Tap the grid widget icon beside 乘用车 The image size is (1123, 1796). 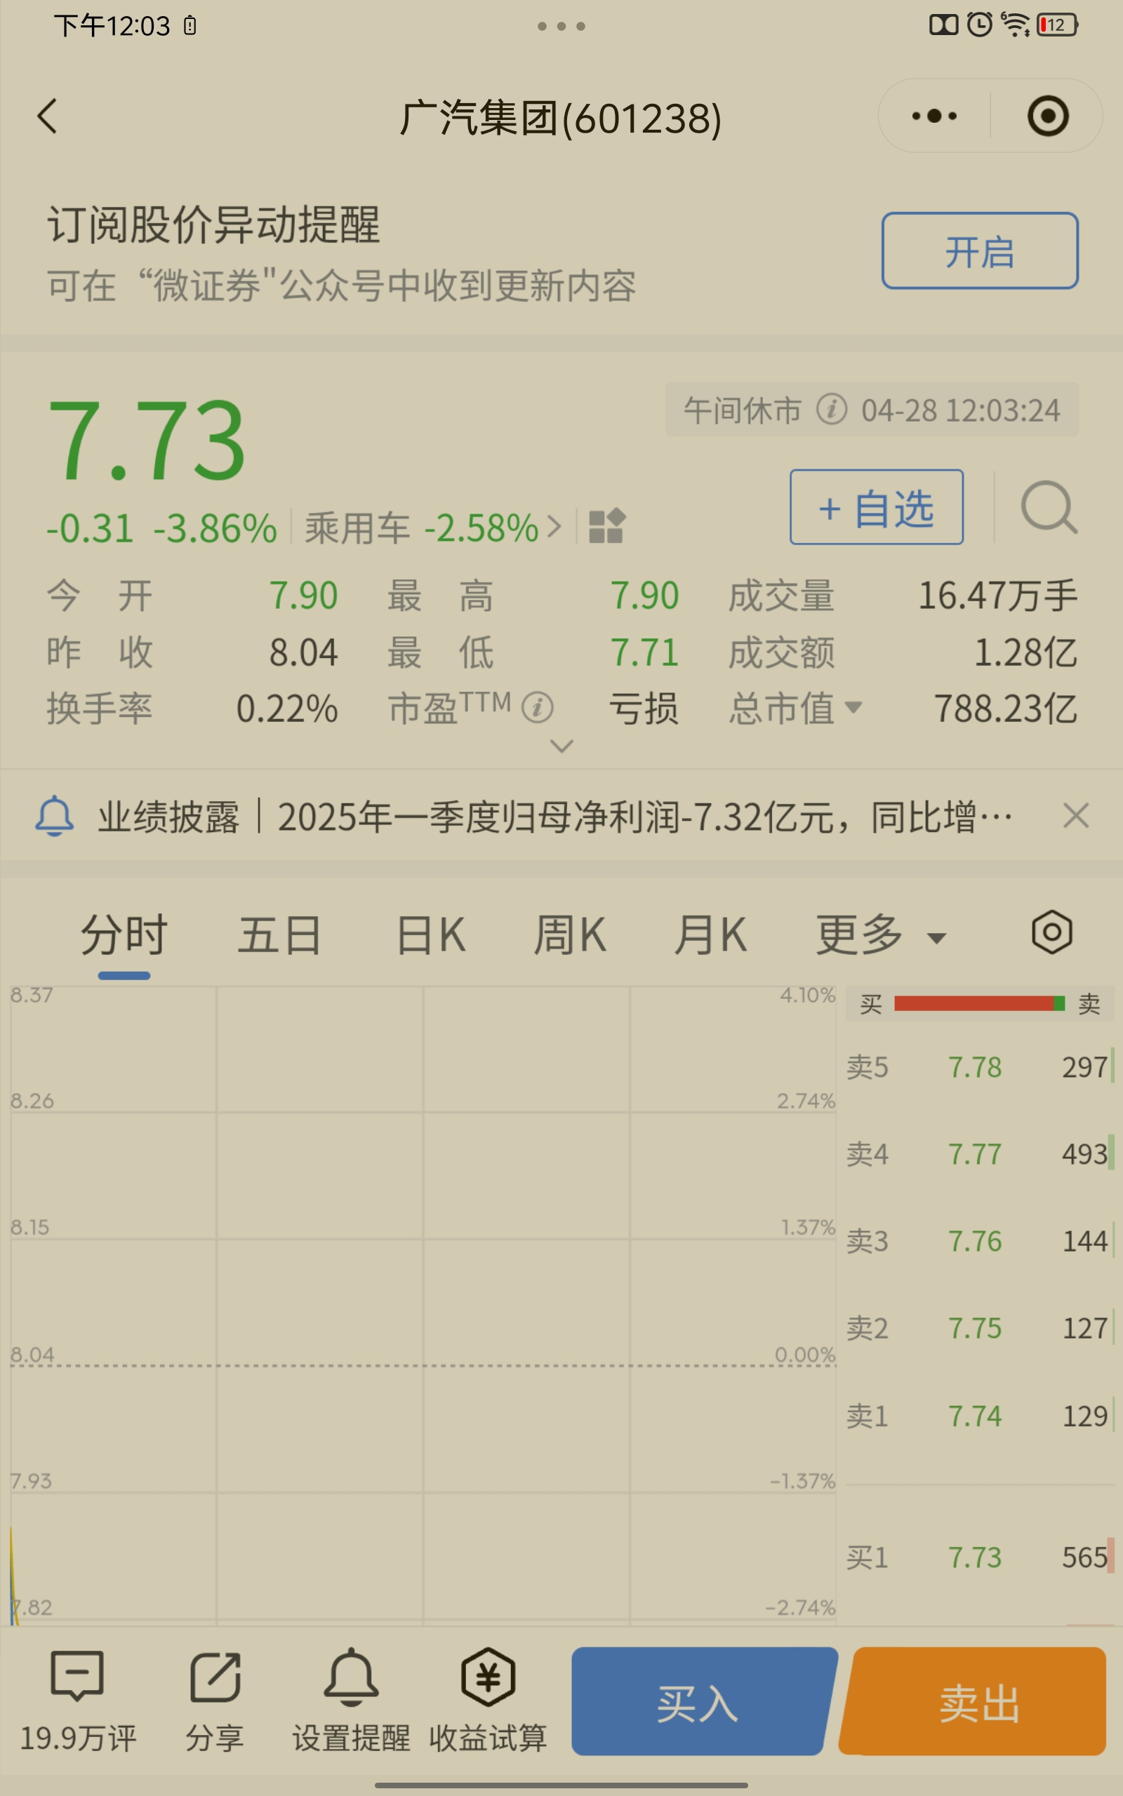607,526
